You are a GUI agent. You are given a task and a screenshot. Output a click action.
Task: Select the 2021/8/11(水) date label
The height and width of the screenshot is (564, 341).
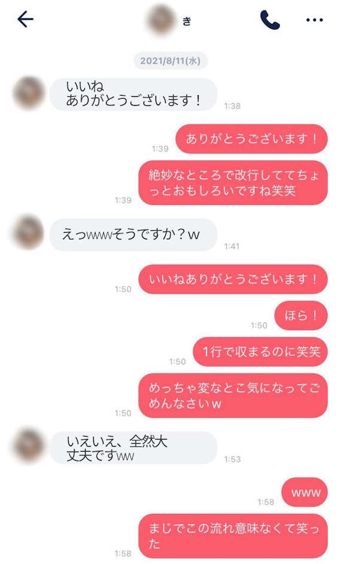click(170, 60)
